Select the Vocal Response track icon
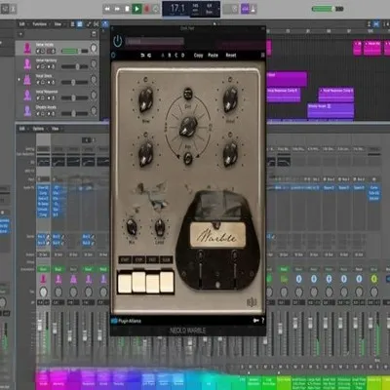Viewport: 390px width, 390px height. pyautogui.click(x=27, y=95)
